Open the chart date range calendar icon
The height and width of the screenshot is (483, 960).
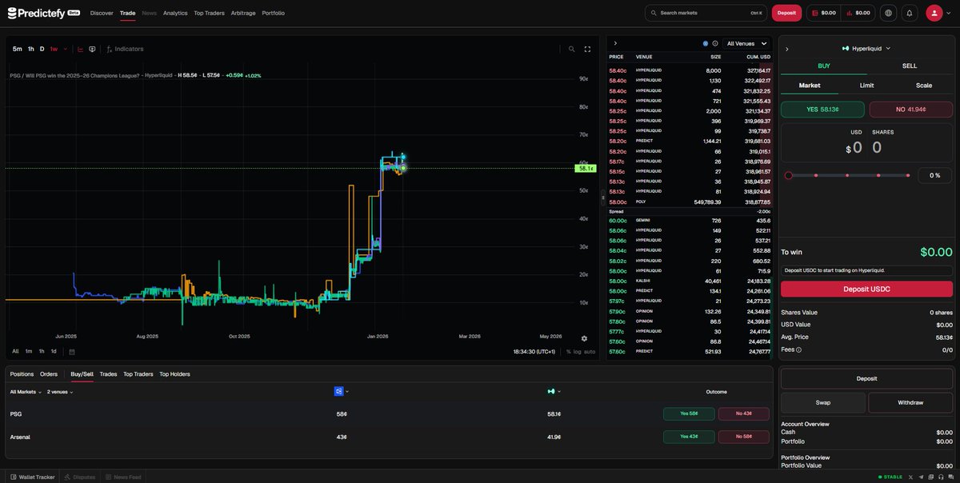pyautogui.click(x=72, y=351)
